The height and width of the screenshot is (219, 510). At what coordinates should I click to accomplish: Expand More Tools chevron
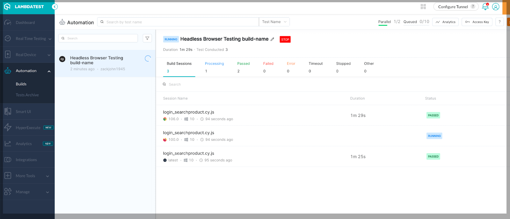47,176
